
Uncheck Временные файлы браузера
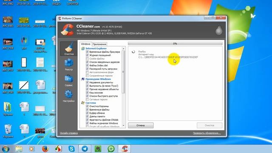point(87,52)
